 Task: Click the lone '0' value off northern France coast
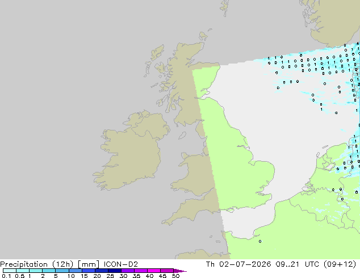coord(260,241)
